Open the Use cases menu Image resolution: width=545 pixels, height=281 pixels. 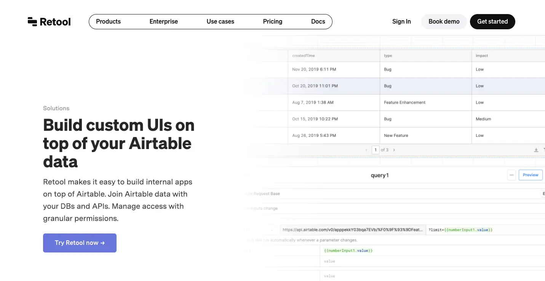pos(221,22)
